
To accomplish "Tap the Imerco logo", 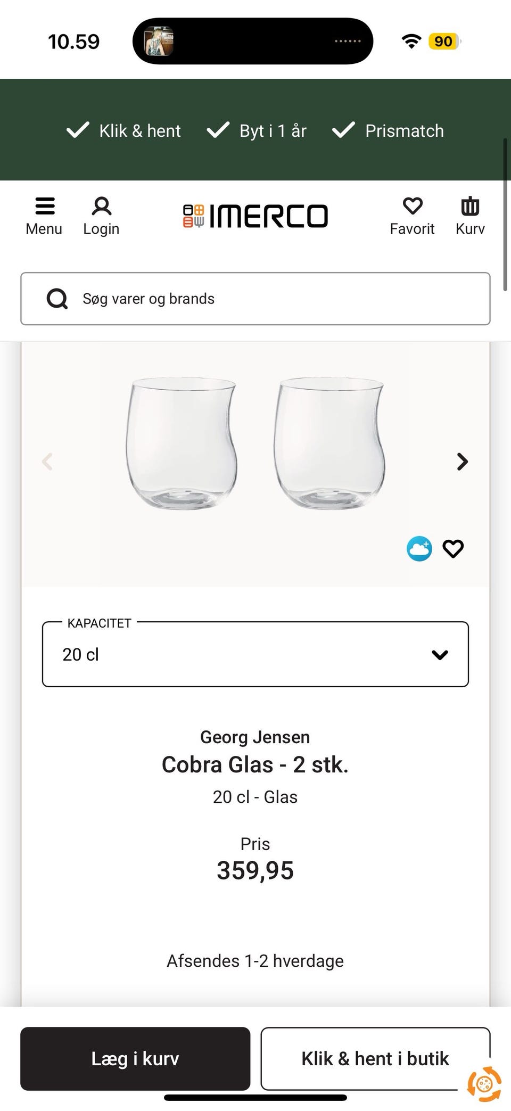I will (256, 216).
